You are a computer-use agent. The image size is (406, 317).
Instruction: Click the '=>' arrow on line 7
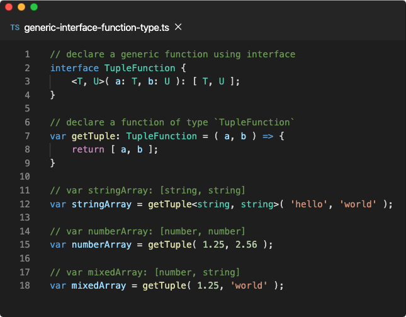point(268,136)
